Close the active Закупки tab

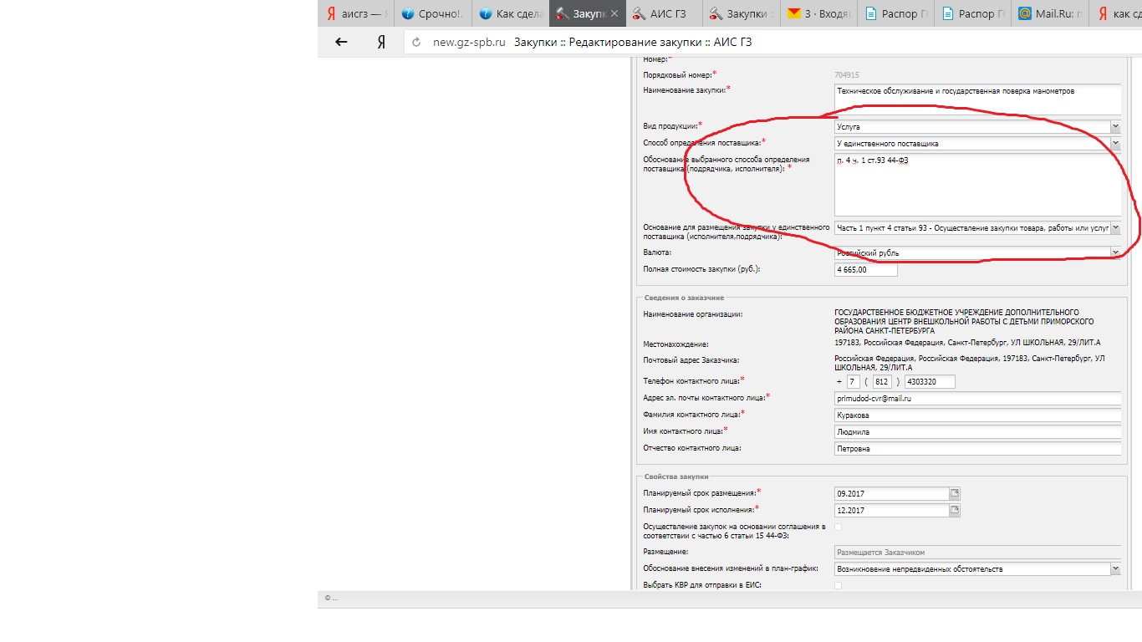(x=614, y=13)
